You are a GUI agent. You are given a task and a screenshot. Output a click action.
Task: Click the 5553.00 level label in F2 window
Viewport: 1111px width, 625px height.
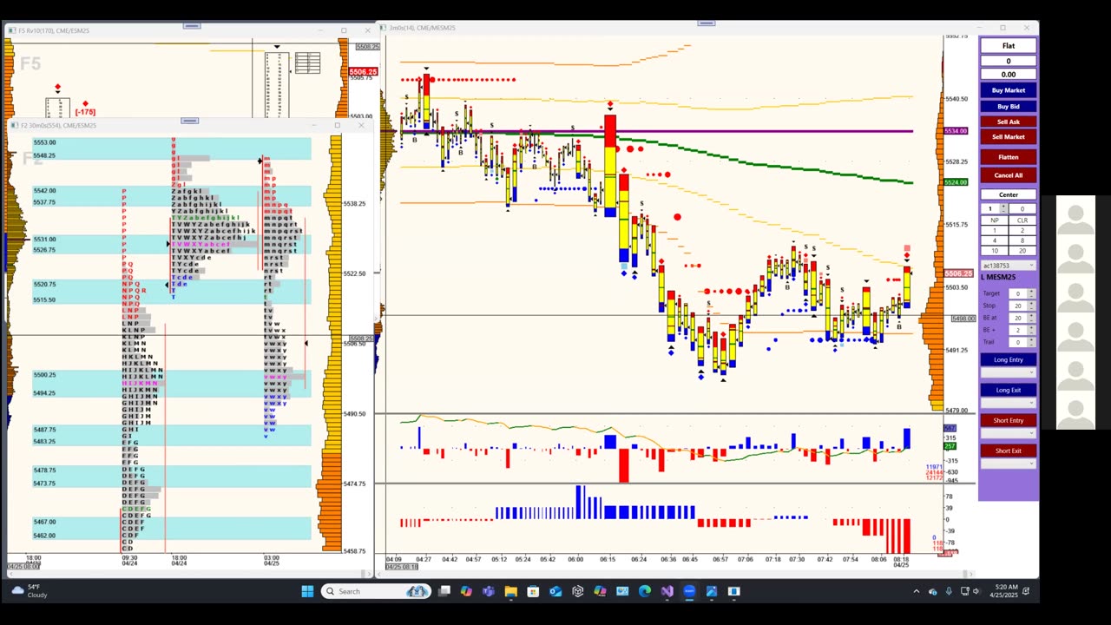44,142
